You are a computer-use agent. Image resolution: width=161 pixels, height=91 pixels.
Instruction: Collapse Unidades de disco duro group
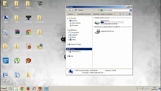click(x=94, y=18)
